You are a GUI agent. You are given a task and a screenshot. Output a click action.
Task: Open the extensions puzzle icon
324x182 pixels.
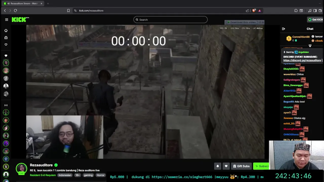tap(296, 11)
